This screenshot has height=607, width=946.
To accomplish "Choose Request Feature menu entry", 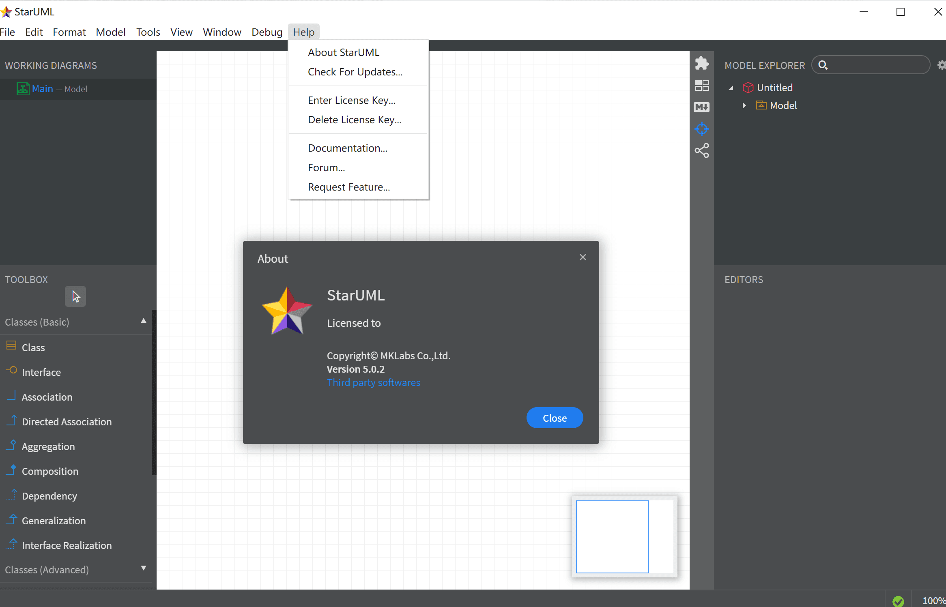I will click(x=358, y=187).
